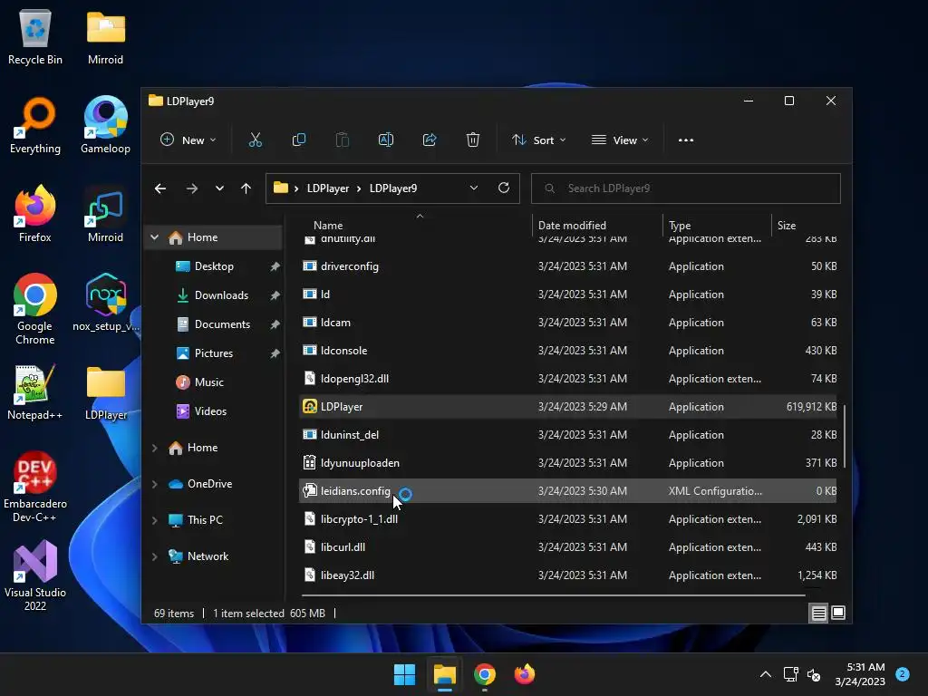The width and height of the screenshot is (928, 696).
Task: Select the ldconsole application
Action: pyautogui.click(x=567, y=351)
